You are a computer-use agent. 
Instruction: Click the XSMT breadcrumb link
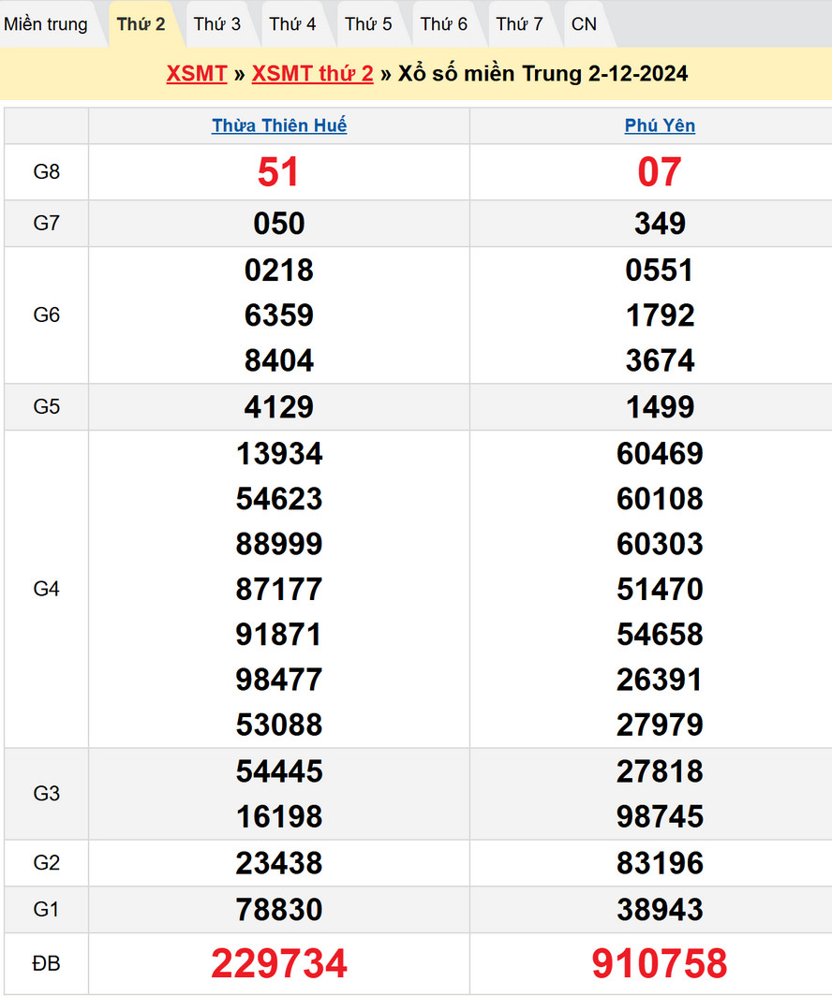point(197,74)
